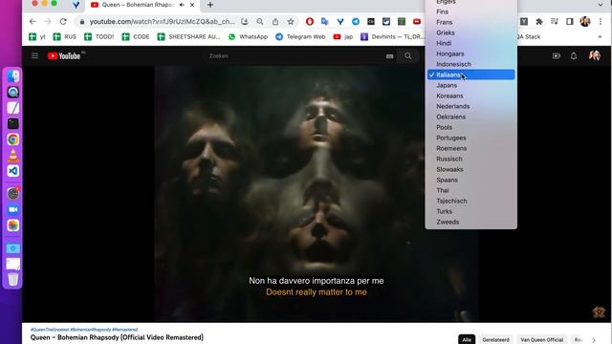Open YouTube notifications bell
This screenshot has height=344, width=612.
click(x=574, y=56)
